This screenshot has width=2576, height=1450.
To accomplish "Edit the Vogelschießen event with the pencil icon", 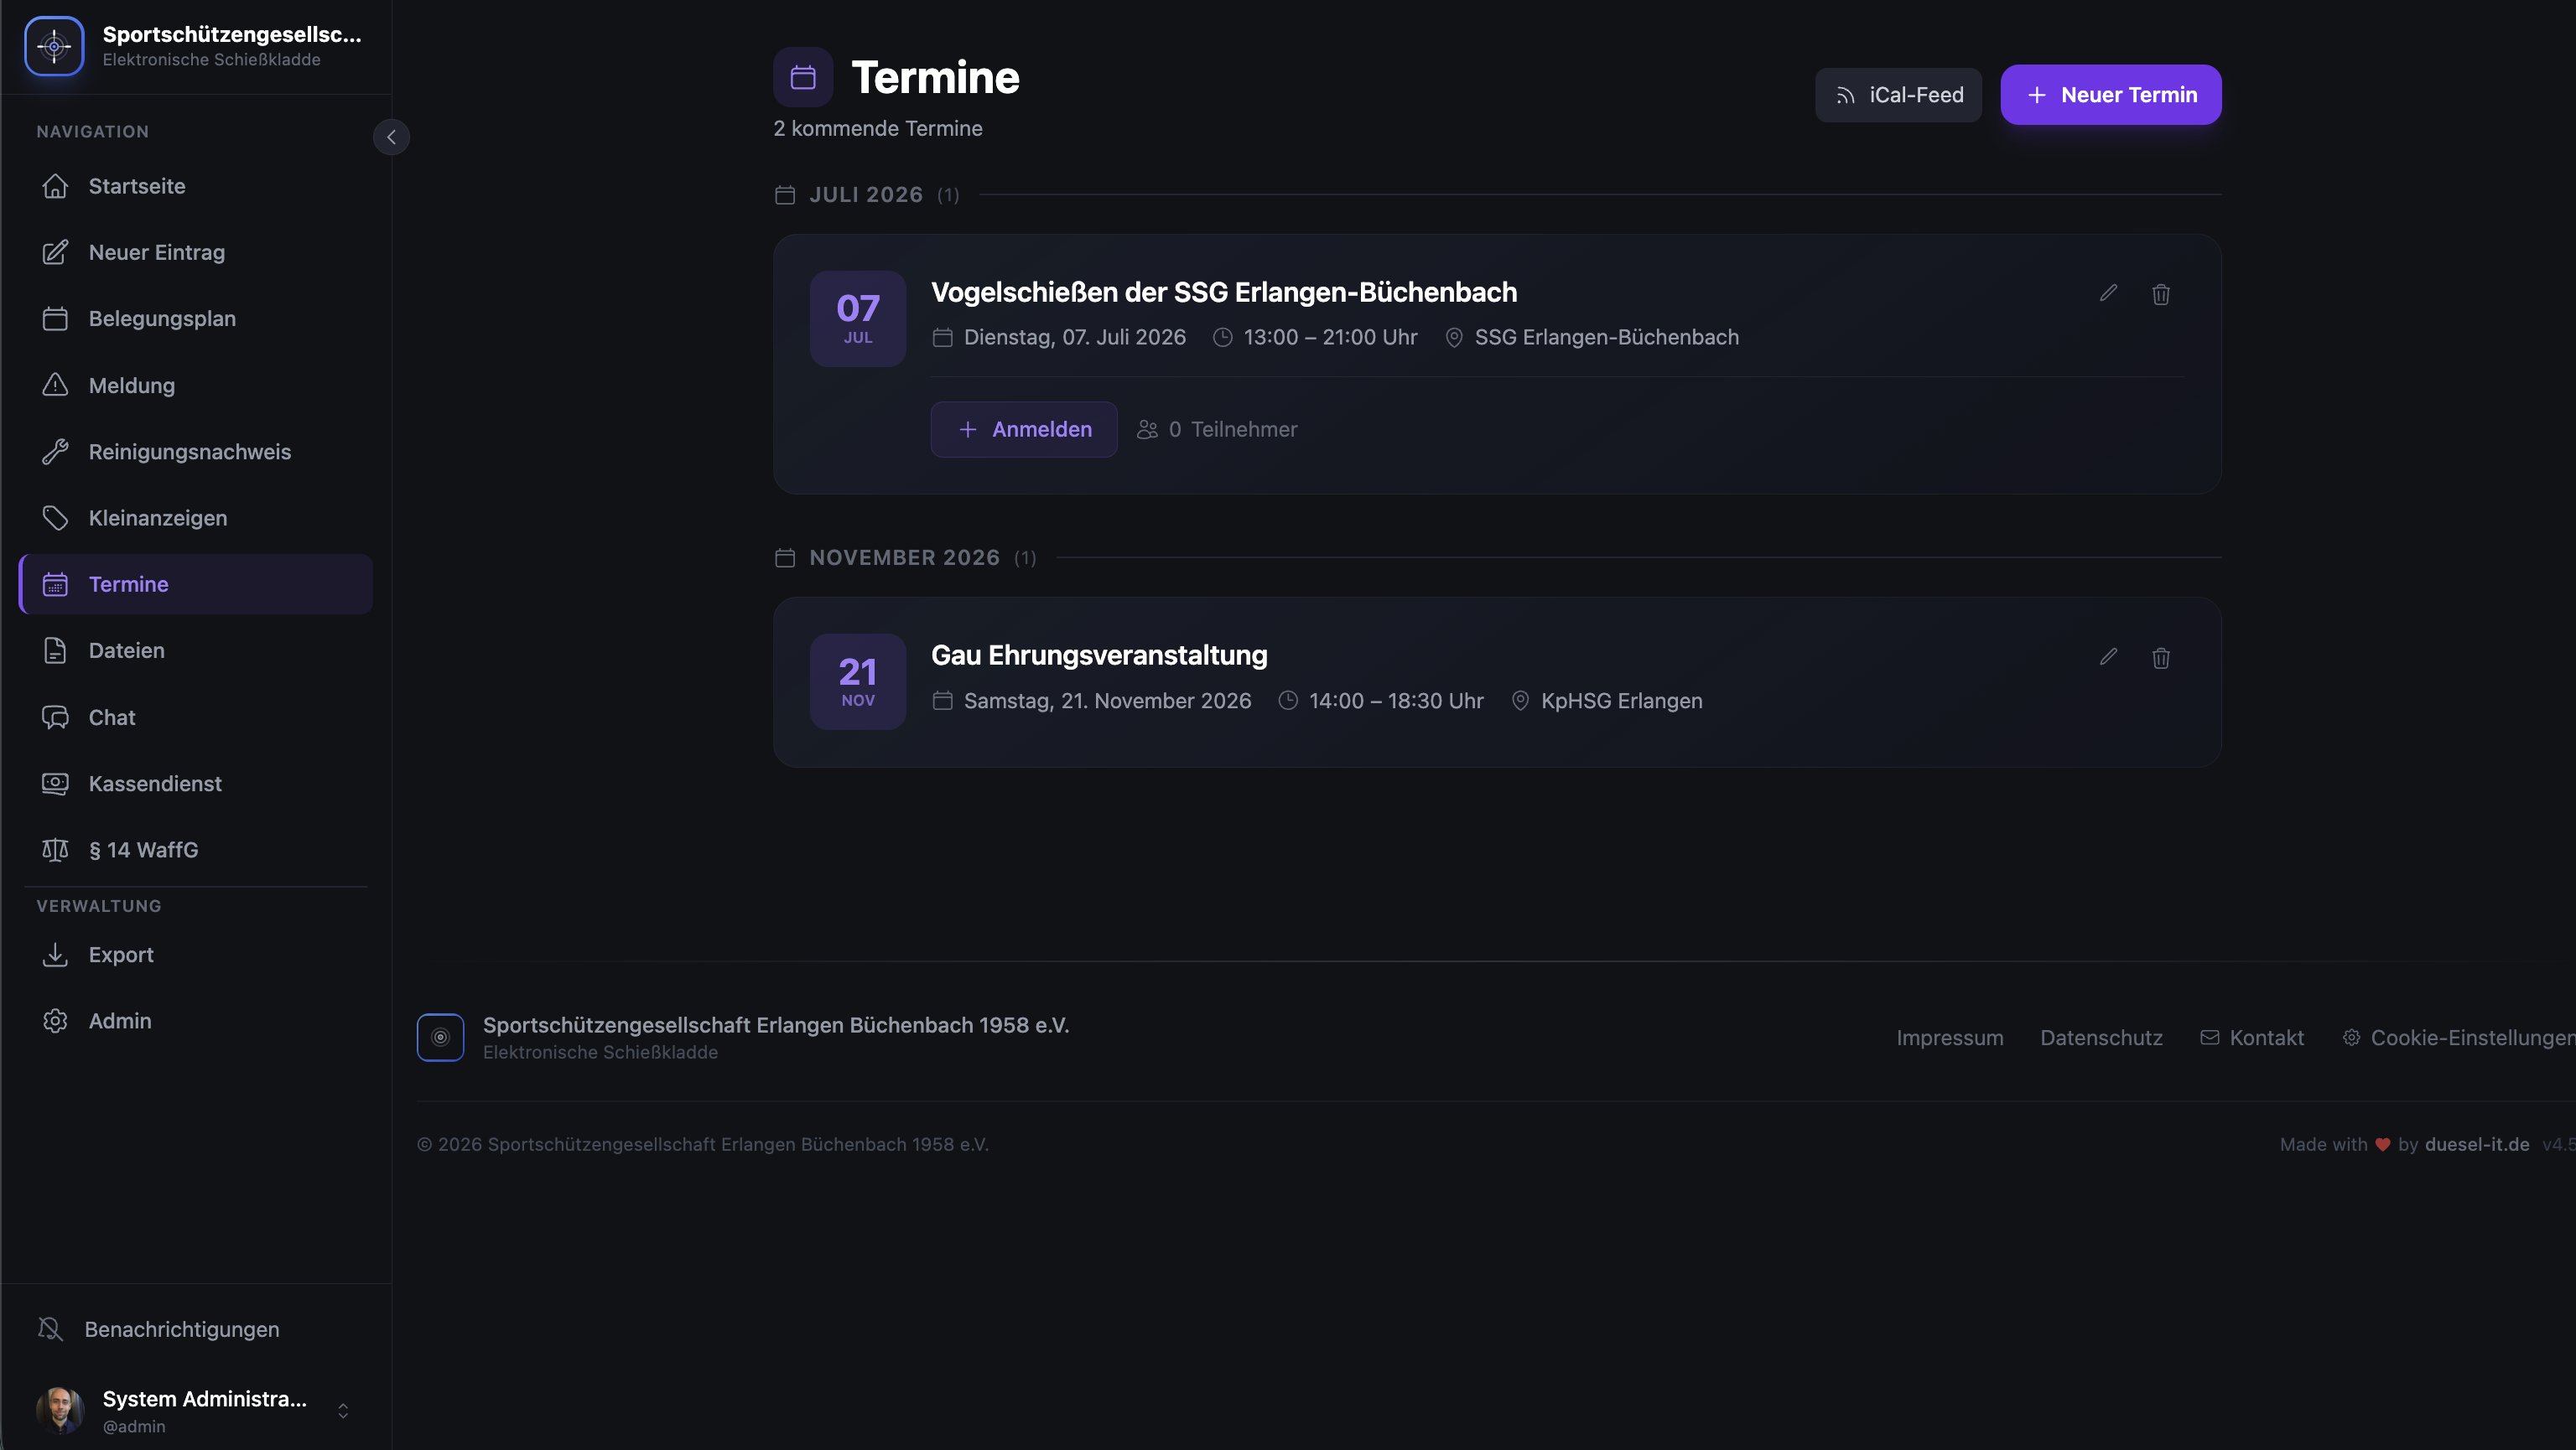I will (2108, 293).
